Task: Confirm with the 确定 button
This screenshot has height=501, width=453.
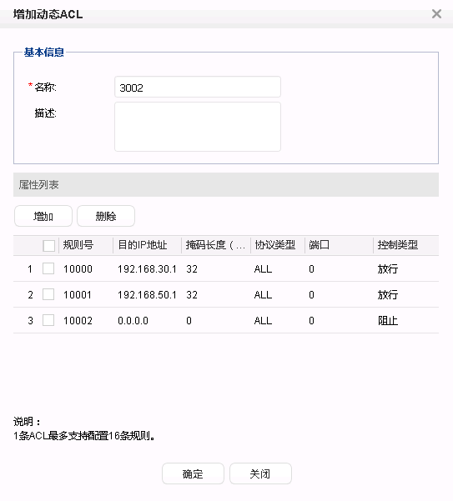Action: (193, 473)
